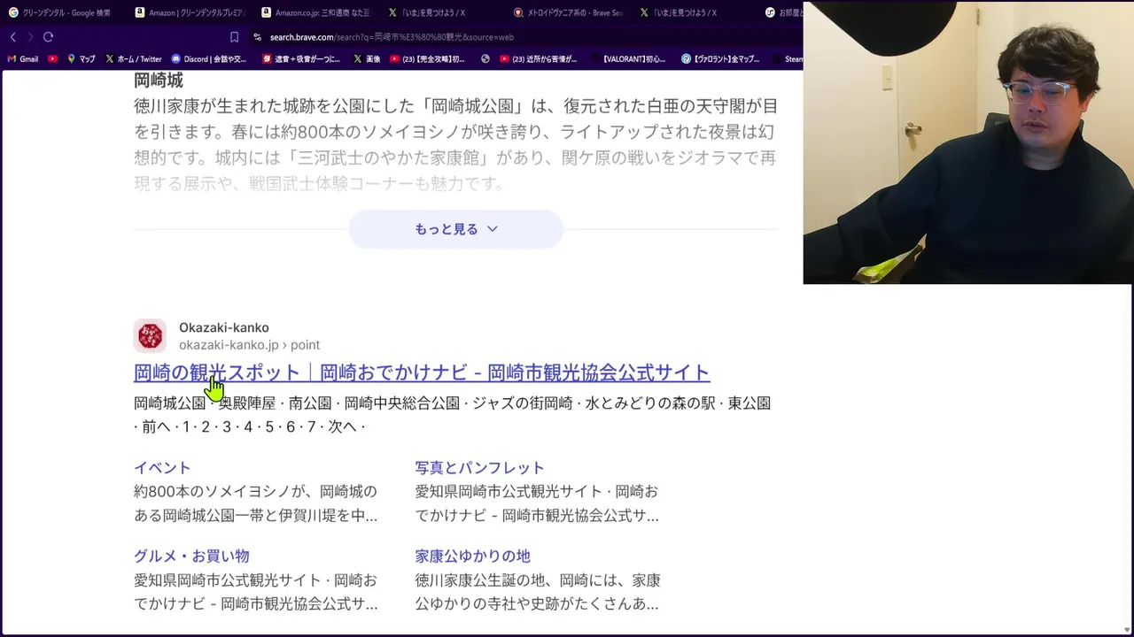Screen dimensions: 1134x637
Task: Open the (23)【完全攻略】 YouTube bookmark
Action: [x=427, y=59]
